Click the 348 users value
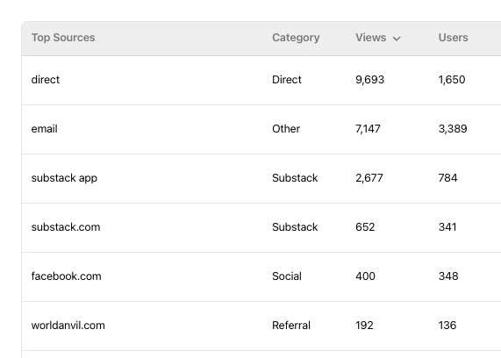 click(x=448, y=276)
